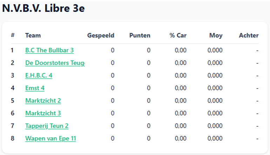Click the rank number 8 cell
Image resolution: width=270 pixels, height=155 pixels.
(x=13, y=139)
